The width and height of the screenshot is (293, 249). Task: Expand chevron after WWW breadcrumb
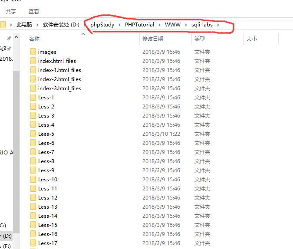pos(186,25)
